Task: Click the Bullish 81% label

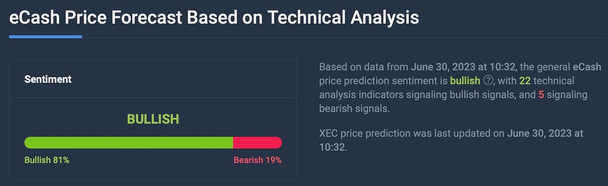Action: [46, 160]
